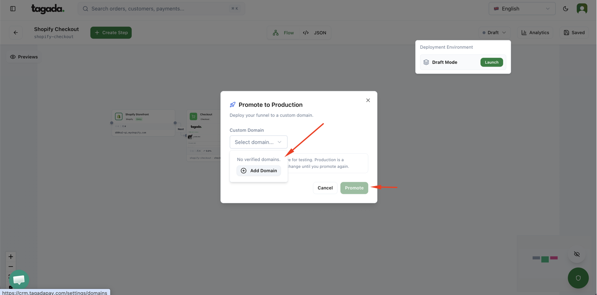Click the tagada logo
Viewport: 597px width, 295px height.
(48, 9)
